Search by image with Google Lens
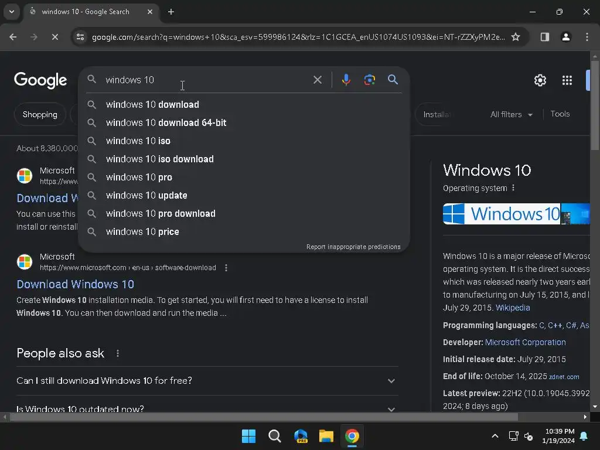Viewport: 600px width, 450px height. [x=370, y=80]
